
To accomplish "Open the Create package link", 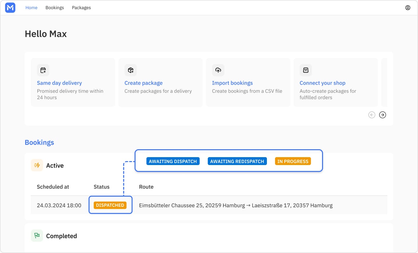I will point(144,83).
